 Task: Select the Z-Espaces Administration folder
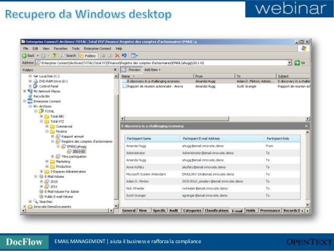tap(65, 171)
